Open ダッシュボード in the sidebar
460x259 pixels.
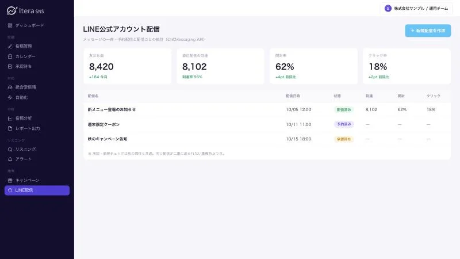point(37,25)
